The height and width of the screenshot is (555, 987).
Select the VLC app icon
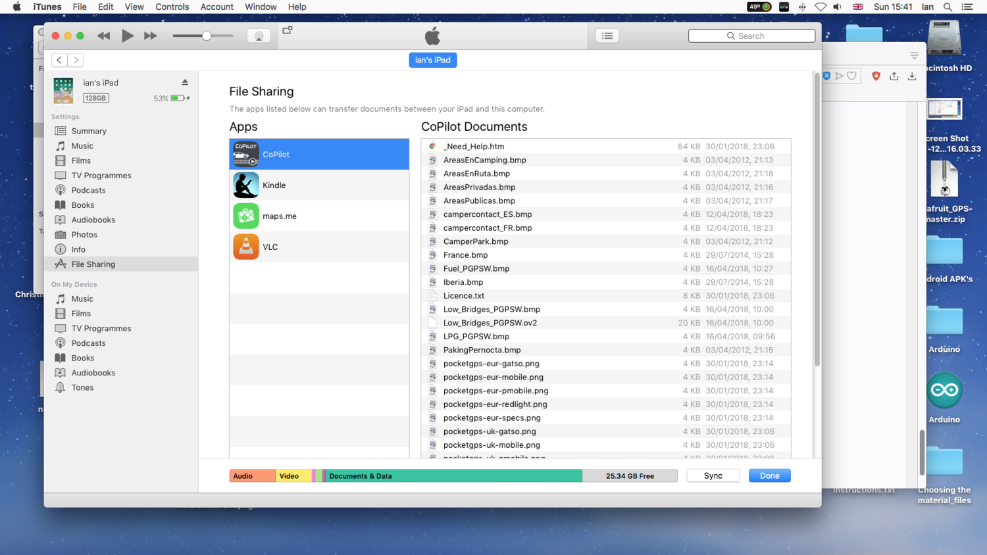(x=245, y=247)
